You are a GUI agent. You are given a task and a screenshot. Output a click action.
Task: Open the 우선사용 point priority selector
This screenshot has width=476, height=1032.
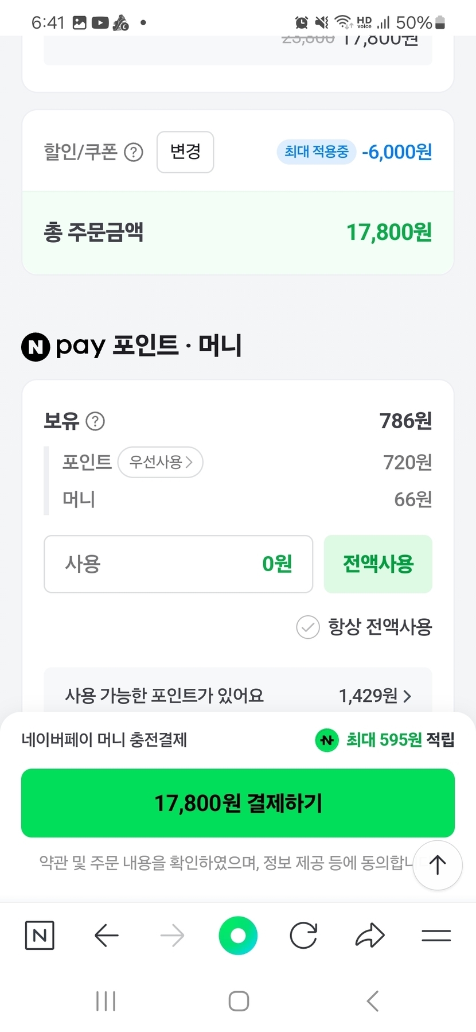pyautogui.click(x=161, y=462)
